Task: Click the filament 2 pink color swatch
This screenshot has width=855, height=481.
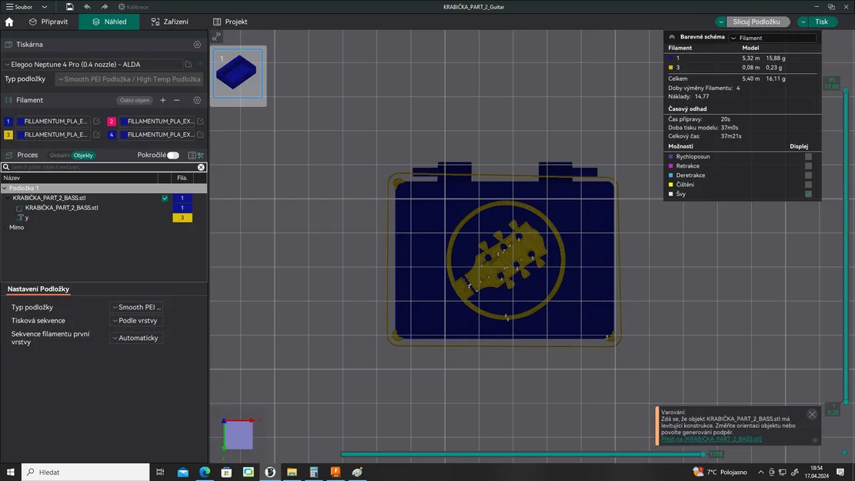Action: (112, 121)
